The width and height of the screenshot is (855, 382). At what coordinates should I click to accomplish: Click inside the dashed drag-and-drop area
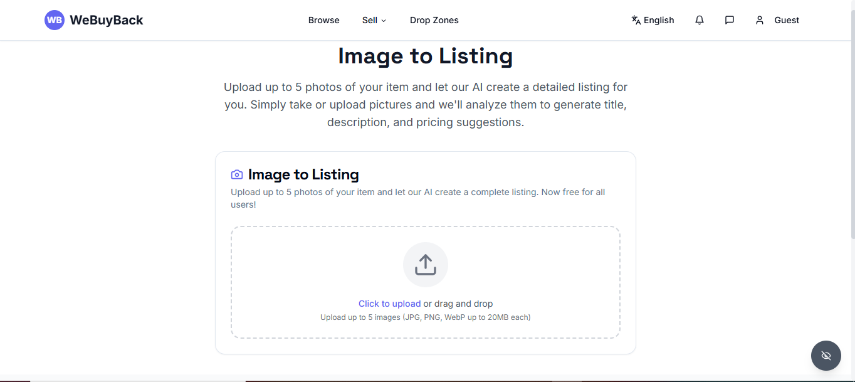tap(426, 282)
